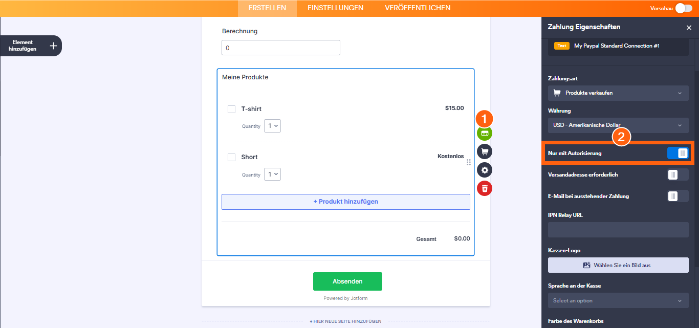Open the Zahlungsart dropdown

(x=618, y=93)
